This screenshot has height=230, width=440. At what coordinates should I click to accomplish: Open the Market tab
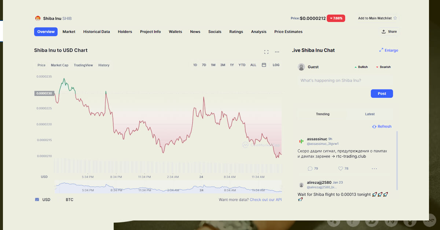coord(69,32)
